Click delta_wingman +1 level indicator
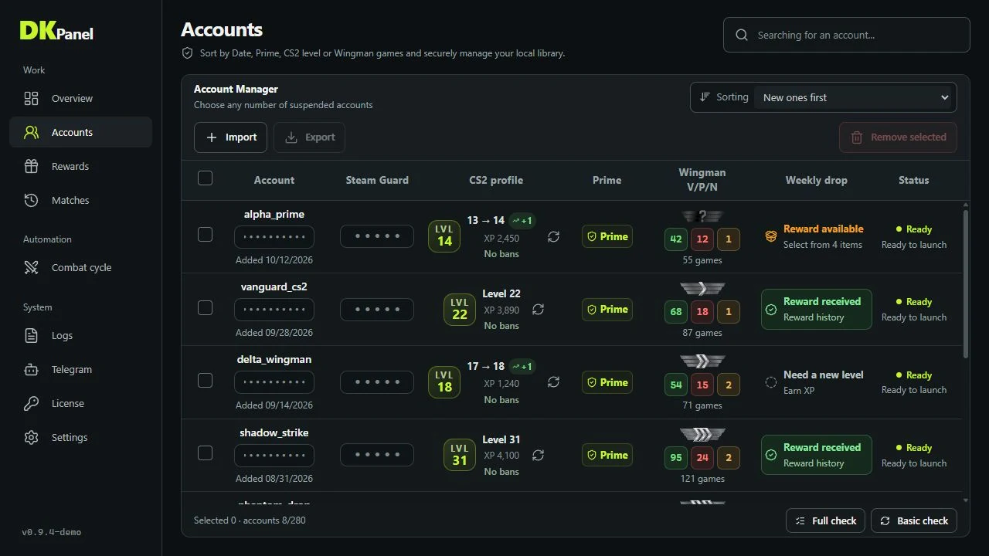989x556 pixels. pos(522,366)
